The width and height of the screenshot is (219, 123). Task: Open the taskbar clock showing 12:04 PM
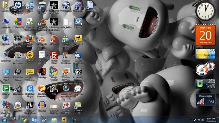tap(211, 120)
